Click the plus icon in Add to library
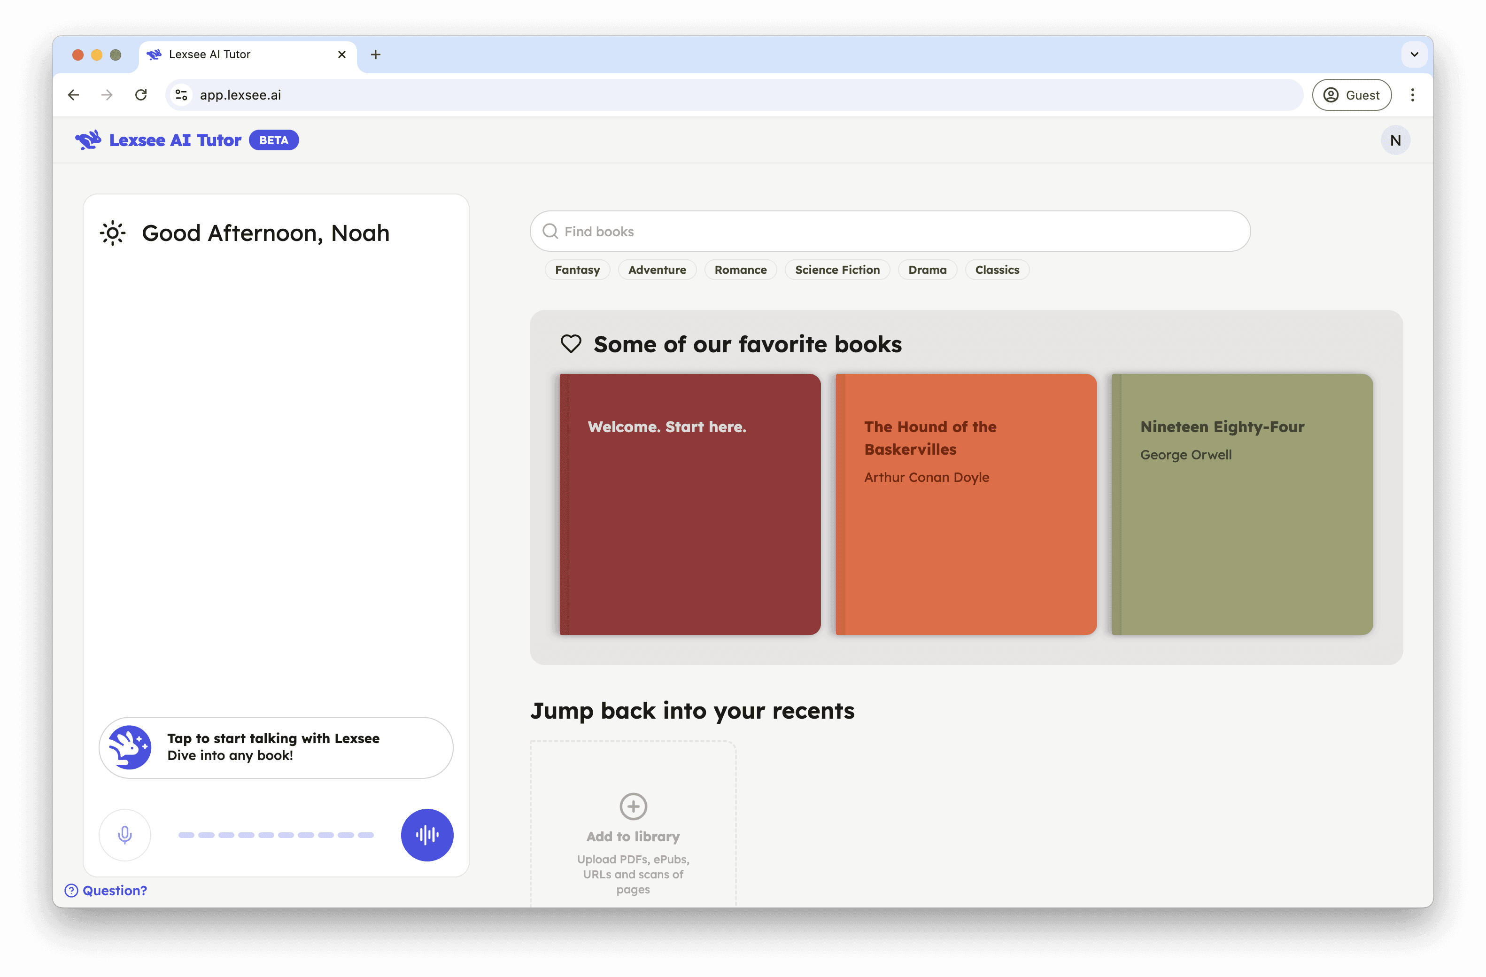This screenshot has height=977, width=1486. tap(633, 806)
